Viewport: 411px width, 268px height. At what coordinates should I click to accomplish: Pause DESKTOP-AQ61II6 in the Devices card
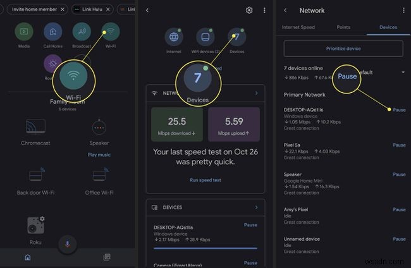[250, 225]
